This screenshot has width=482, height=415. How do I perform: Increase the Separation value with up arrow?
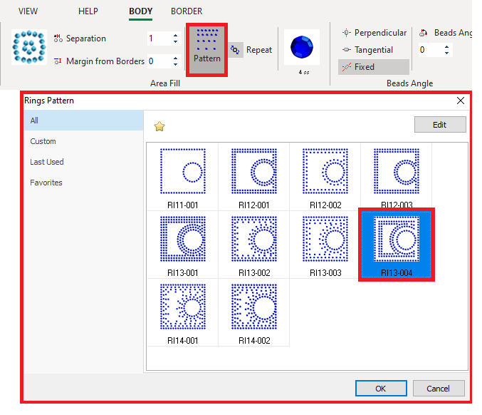176,35
